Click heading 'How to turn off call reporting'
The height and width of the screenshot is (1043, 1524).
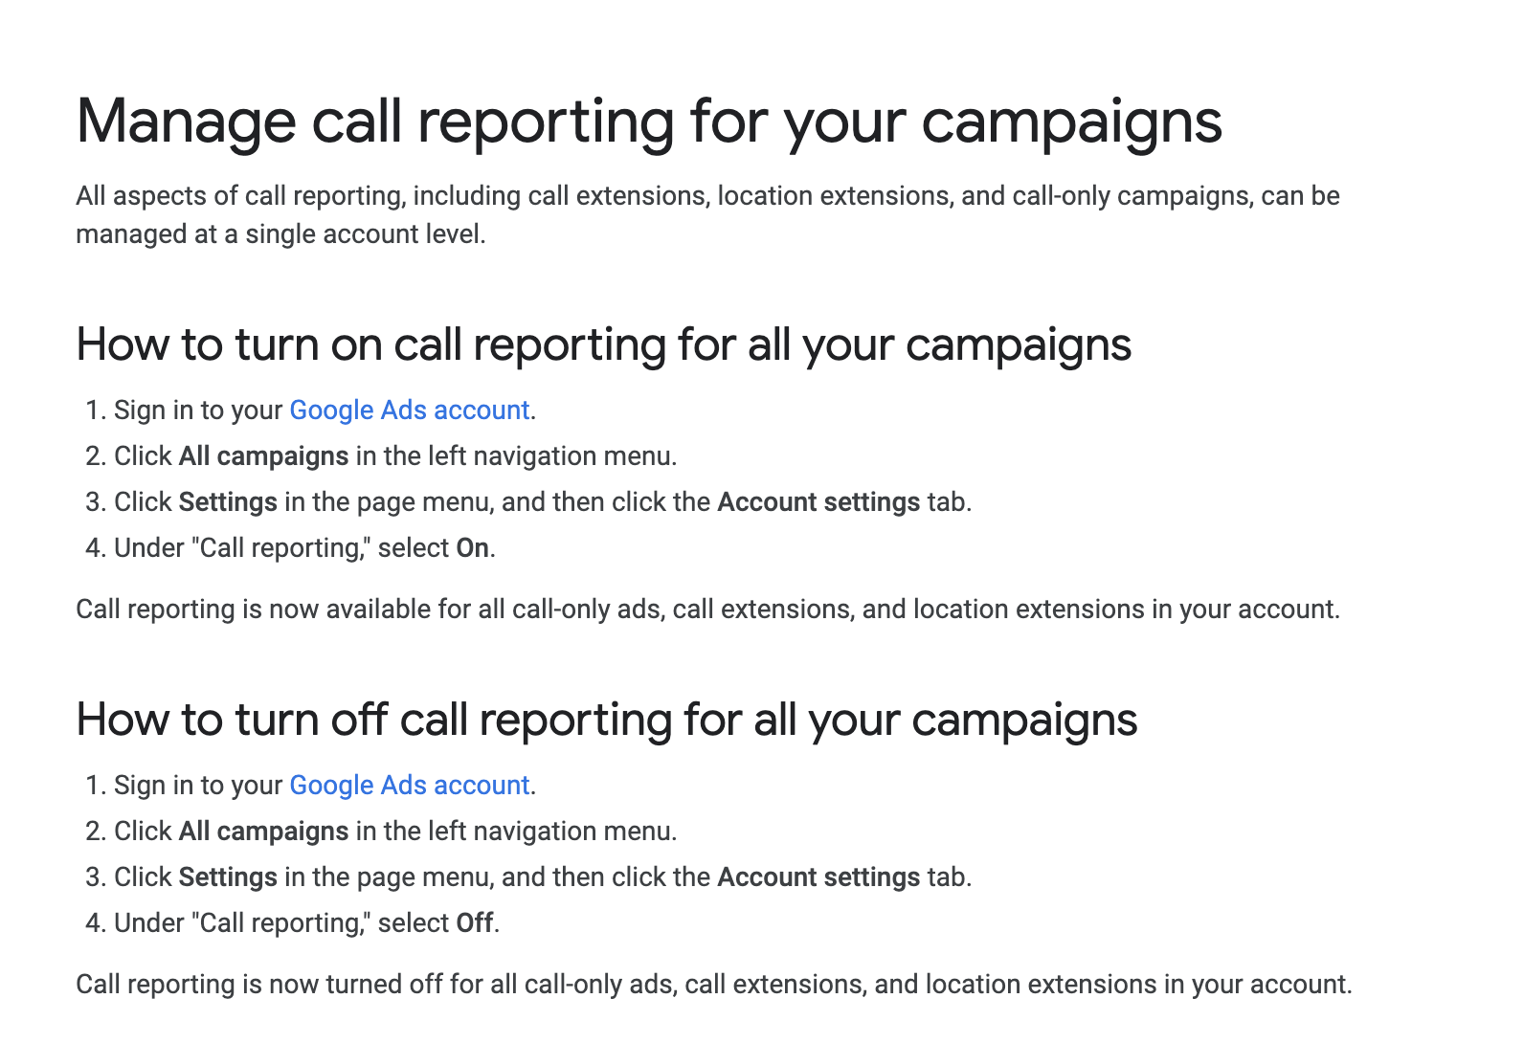click(607, 721)
